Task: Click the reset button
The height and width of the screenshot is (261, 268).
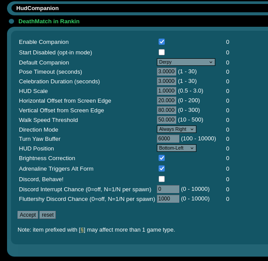Action: point(47,215)
